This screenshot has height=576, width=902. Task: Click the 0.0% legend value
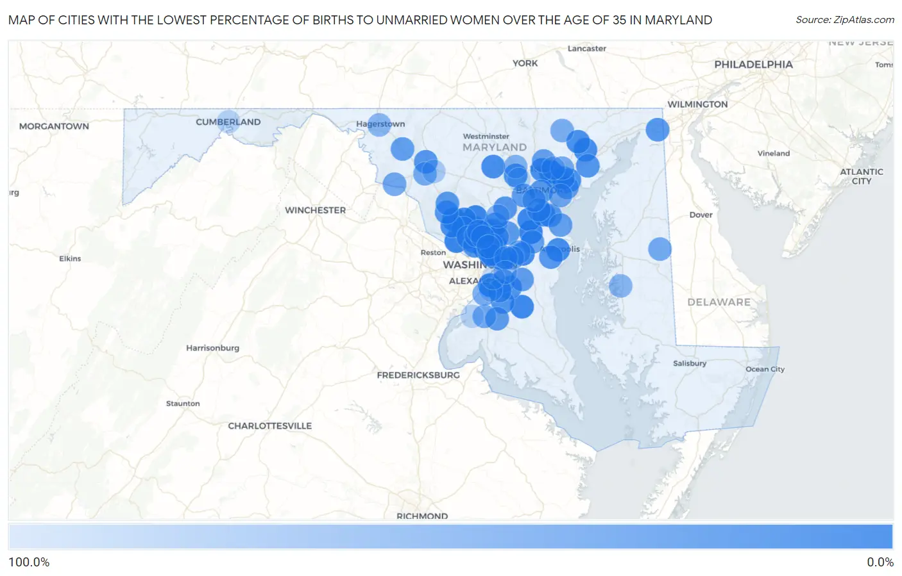click(880, 563)
